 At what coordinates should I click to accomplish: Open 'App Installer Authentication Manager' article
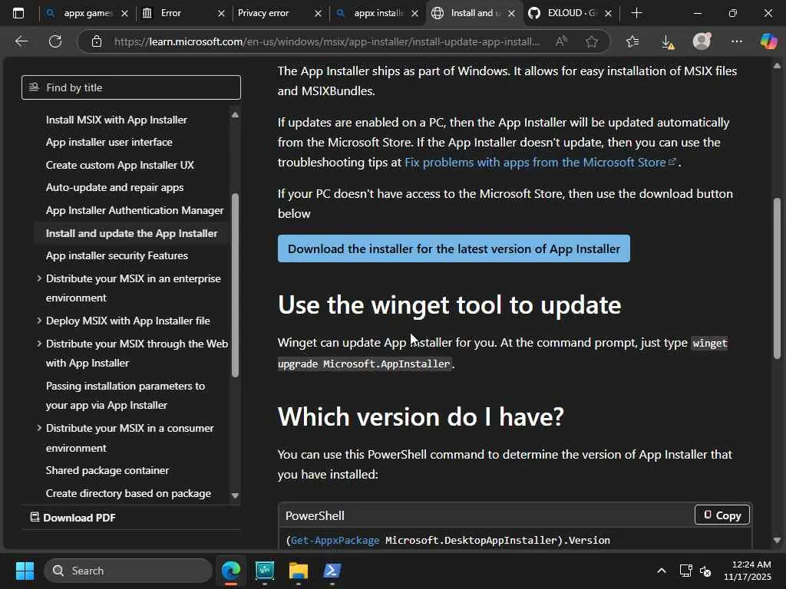tap(135, 210)
